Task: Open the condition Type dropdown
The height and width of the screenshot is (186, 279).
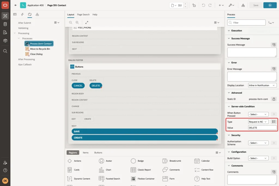Action: pos(258,122)
